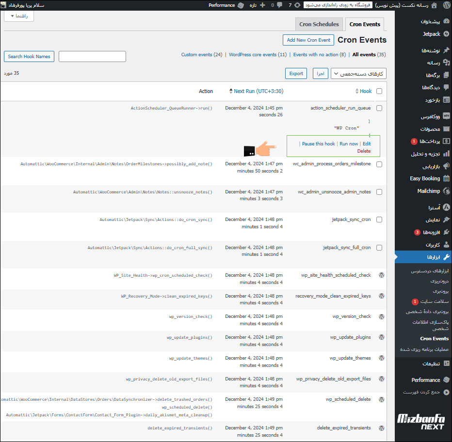Viewport: 452px width, 442px height.
Task: Open Analytics (تجزیه و تحلیل) bar chart icon
Action: tap(446, 154)
